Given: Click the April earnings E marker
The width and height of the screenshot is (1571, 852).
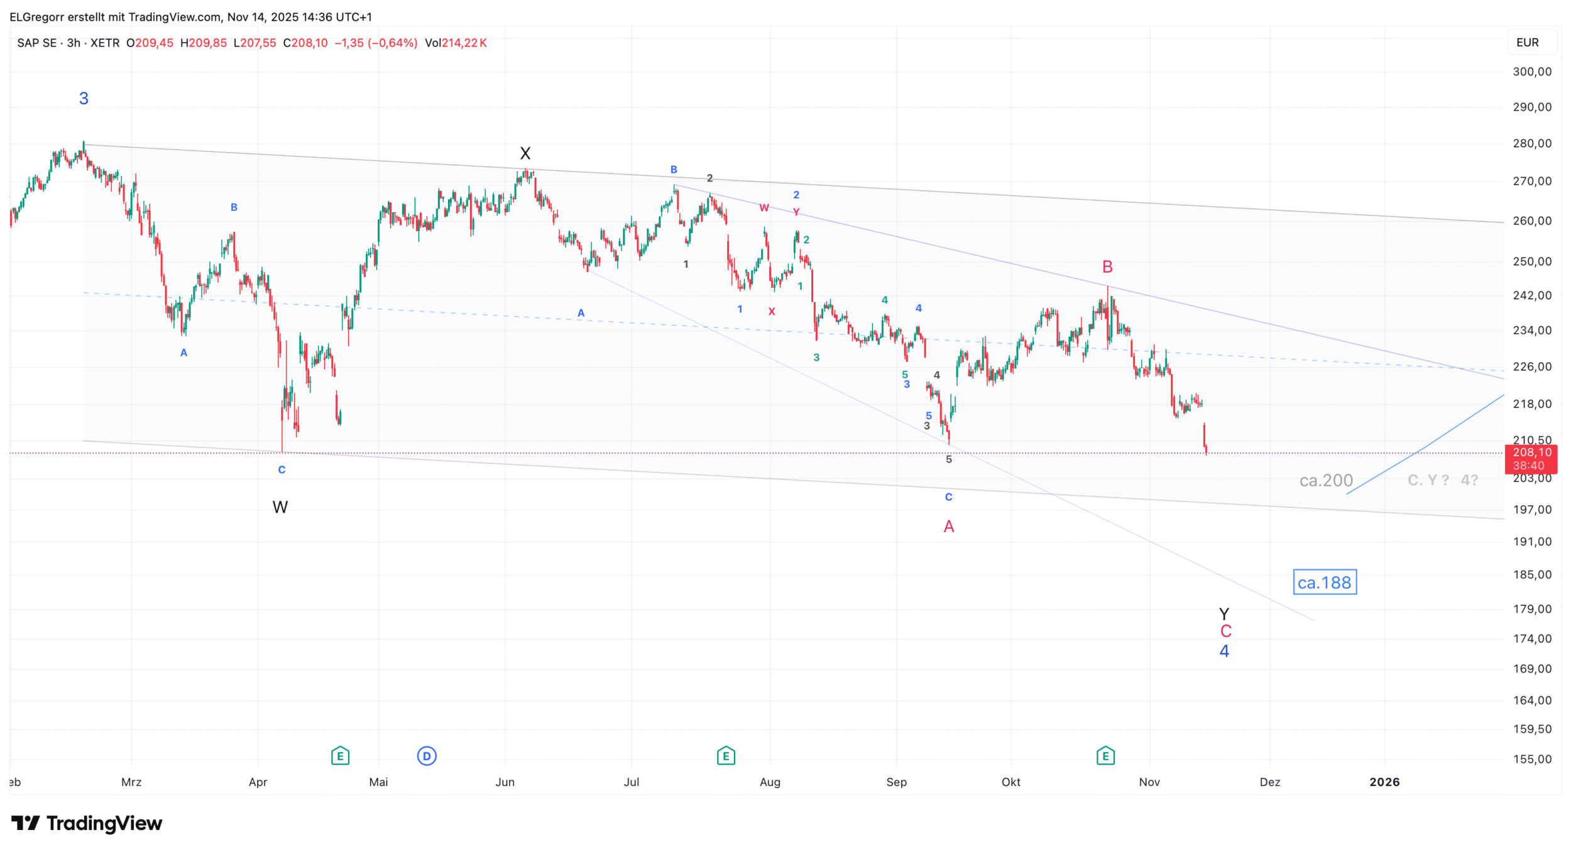Looking at the screenshot, I should pyautogui.click(x=340, y=756).
